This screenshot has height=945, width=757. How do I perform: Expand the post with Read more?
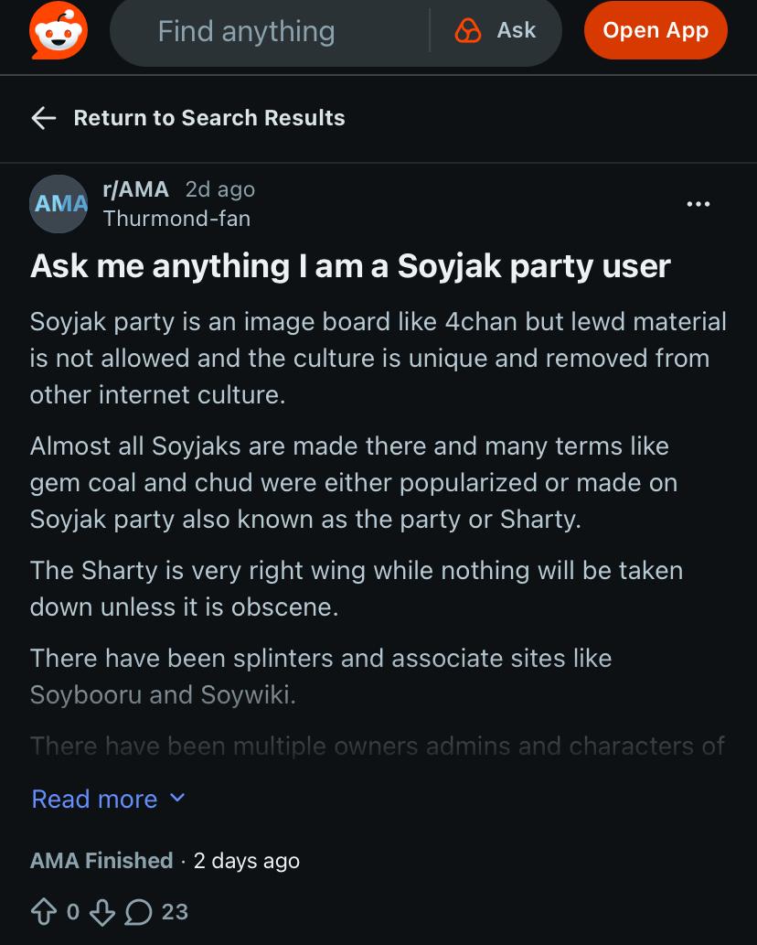coord(94,799)
